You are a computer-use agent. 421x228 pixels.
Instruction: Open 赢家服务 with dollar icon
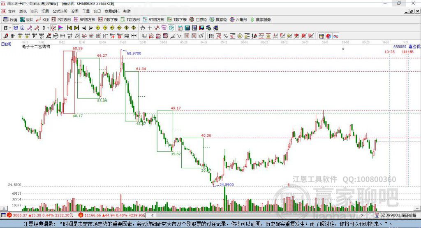(260, 20)
